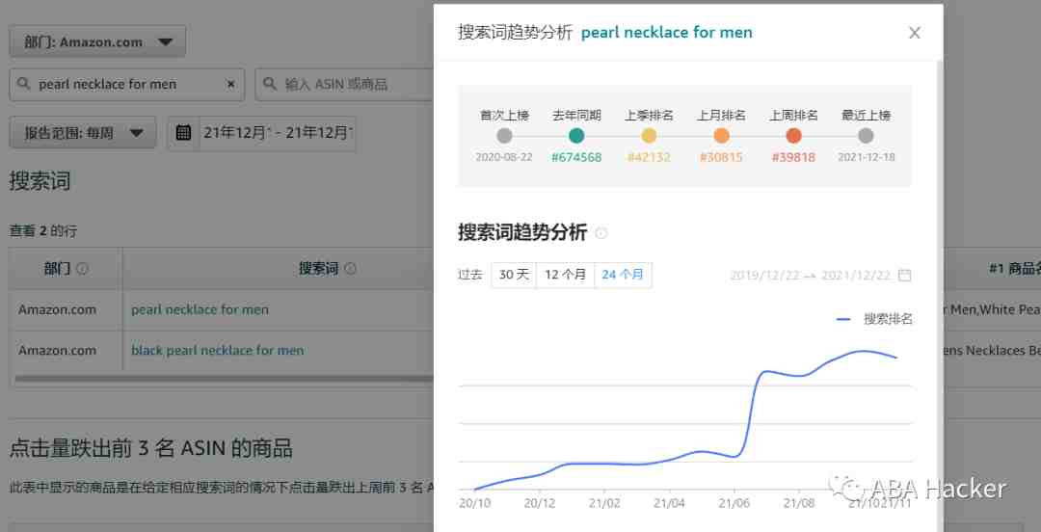Click the search term input magnifier icon

[24, 85]
